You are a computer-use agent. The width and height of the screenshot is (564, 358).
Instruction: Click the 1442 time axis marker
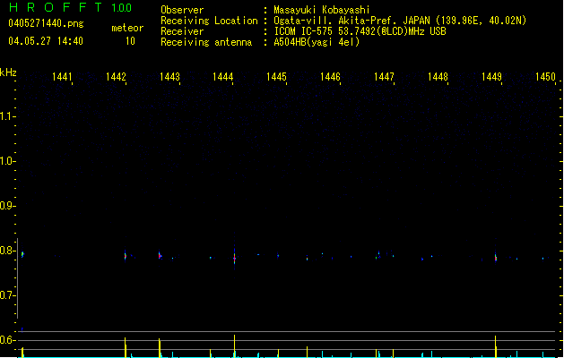point(116,77)
